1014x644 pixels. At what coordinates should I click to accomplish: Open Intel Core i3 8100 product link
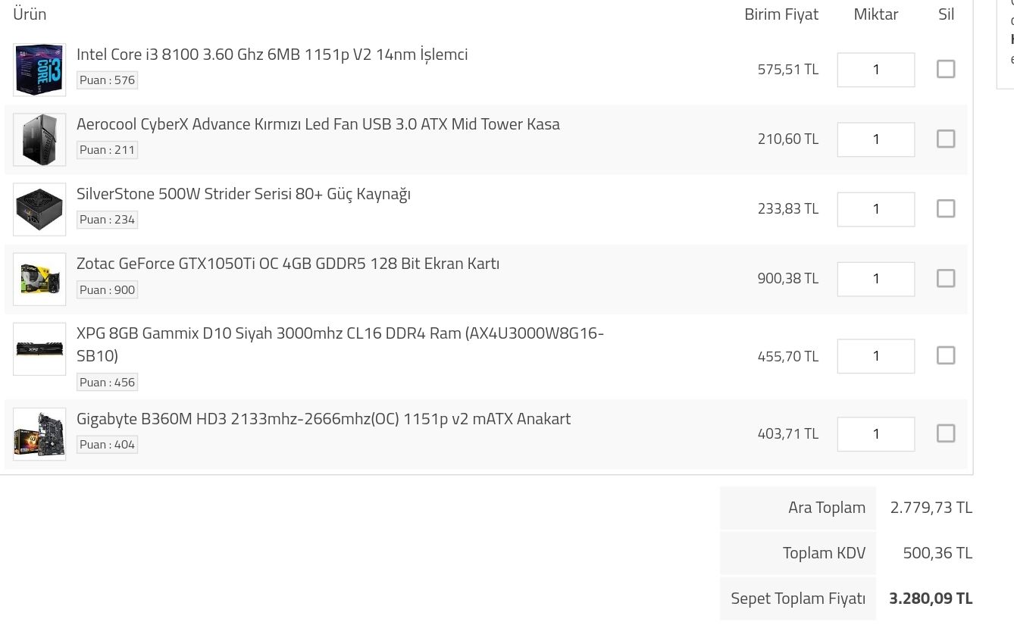point(272,55)
